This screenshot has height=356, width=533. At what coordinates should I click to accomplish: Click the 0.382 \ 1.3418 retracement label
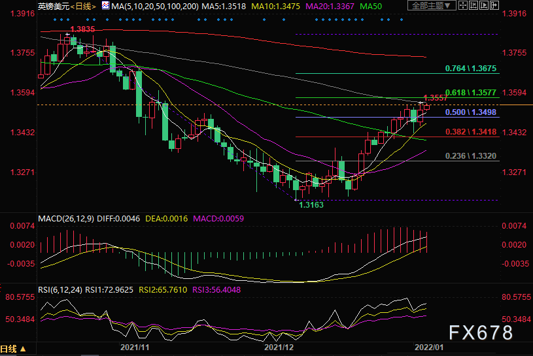[471, 132]
